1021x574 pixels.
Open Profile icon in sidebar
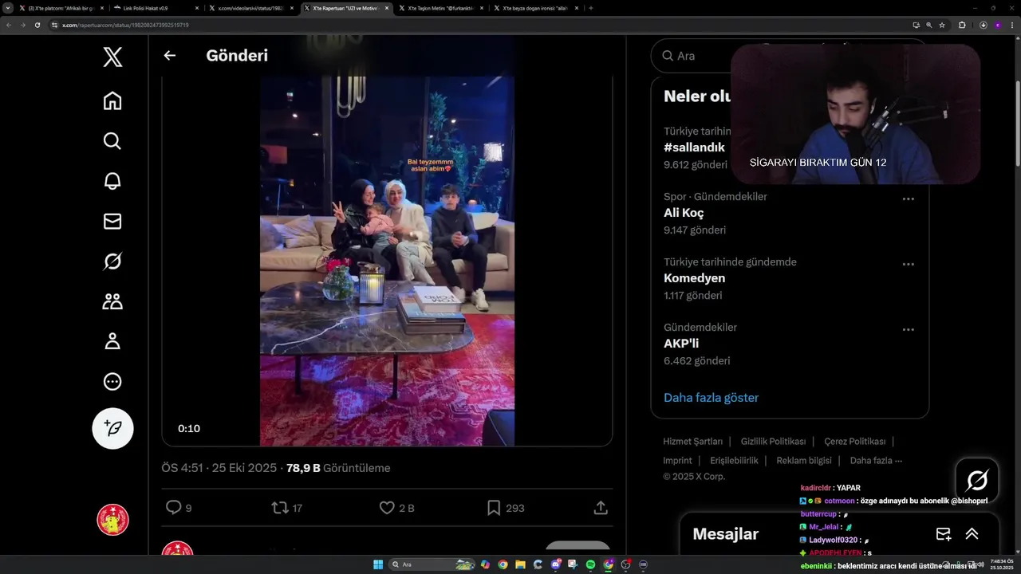coord(112,341)
